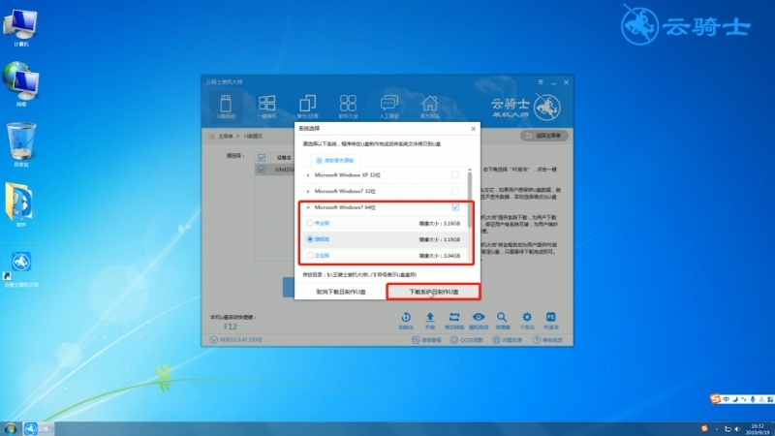
Task: Open the 备份/还原 backup restore icon
Action: 307,107
